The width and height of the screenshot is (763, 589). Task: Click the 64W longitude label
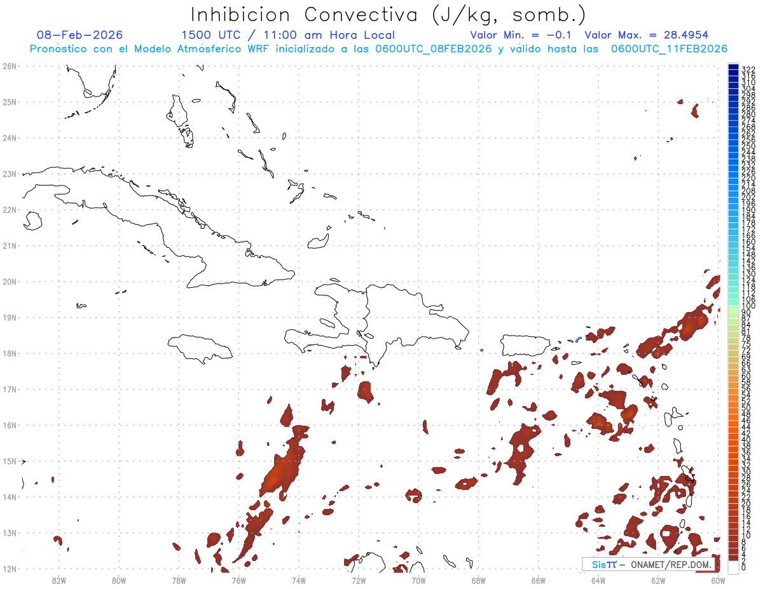pos(598,580)
